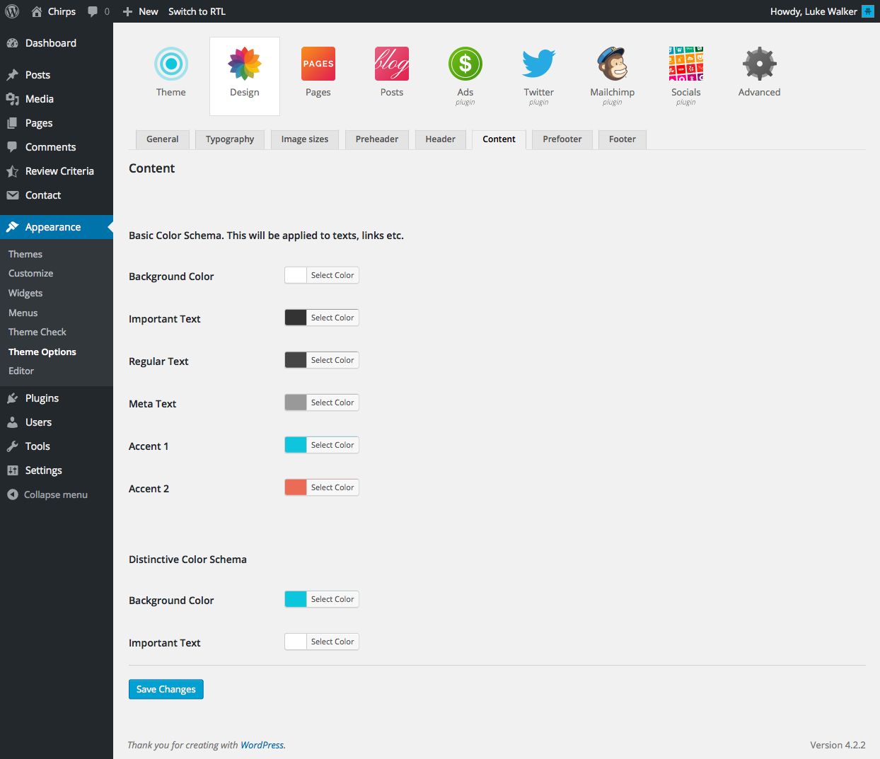Image resolution: width=880 pixels, height=759 pixels.
Task: Open the Posts blog icon
Action: tap(391, 64)
